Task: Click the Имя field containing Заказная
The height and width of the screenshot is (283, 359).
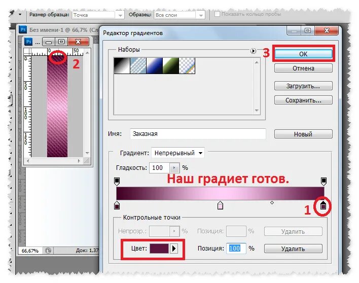Action: pos(198,134)
